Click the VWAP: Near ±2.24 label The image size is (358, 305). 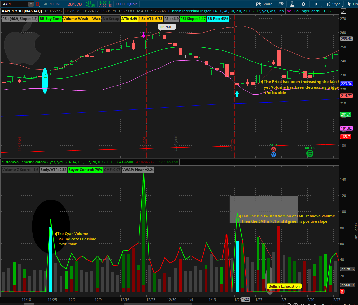pos(138,170)
